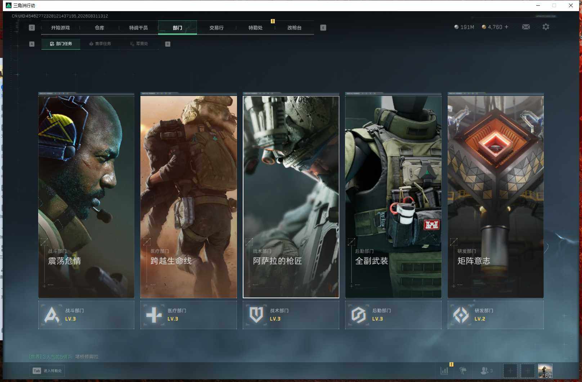Viewport: 582px width, 382px height.
Task: Click the combat department A-shaped emblem
Action: click(52, 315)
